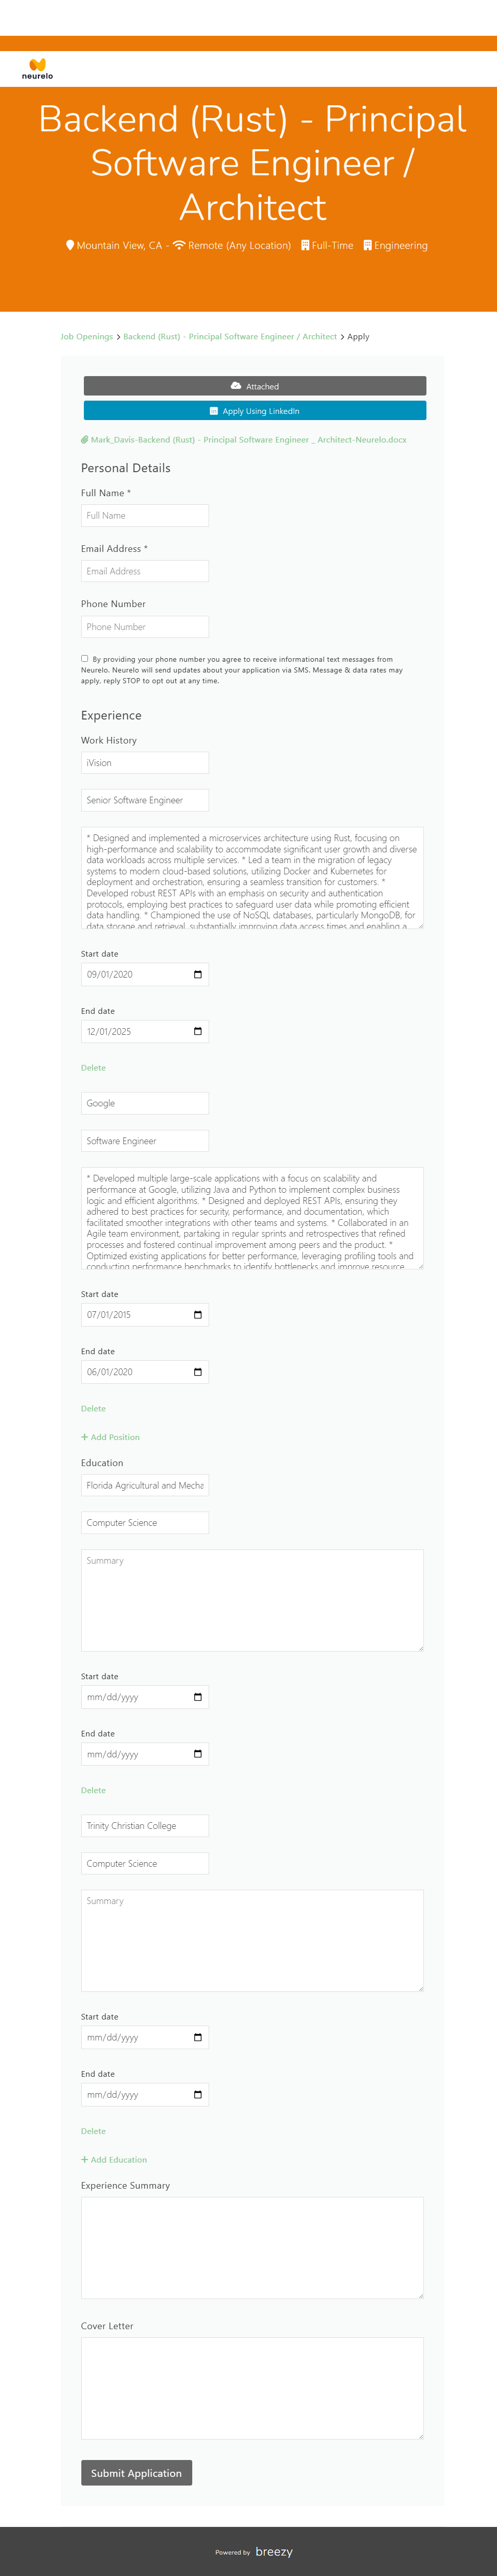Open calendar picker for iVision end date

coord(197,1031)
